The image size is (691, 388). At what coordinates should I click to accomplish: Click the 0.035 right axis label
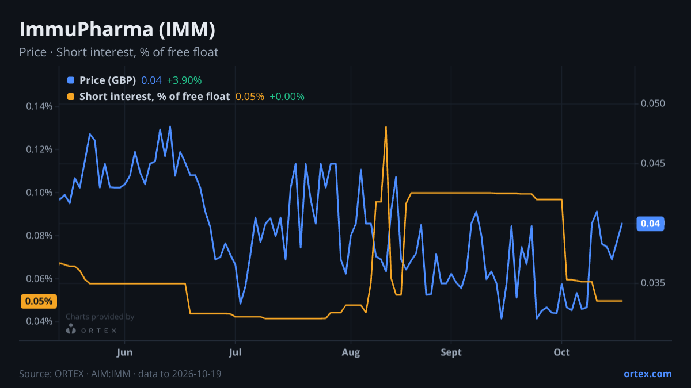(x=653, y=283)
